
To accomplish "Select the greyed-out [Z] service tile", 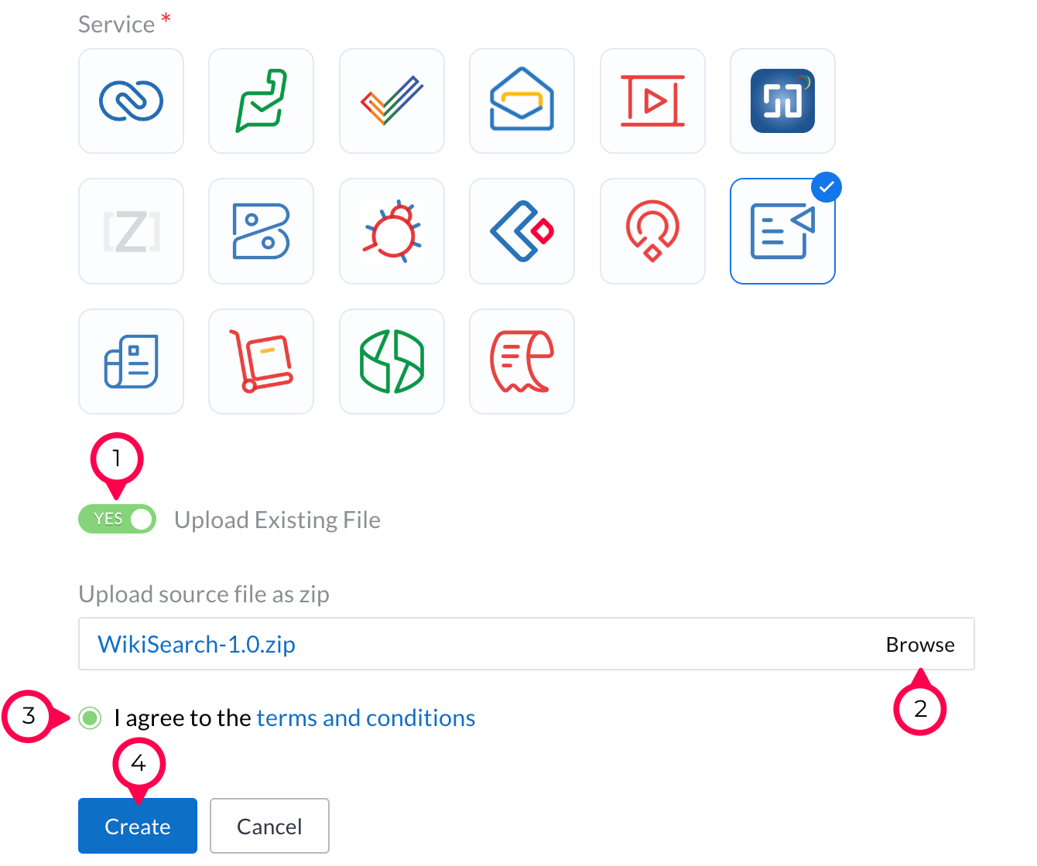I will point(131,231).
